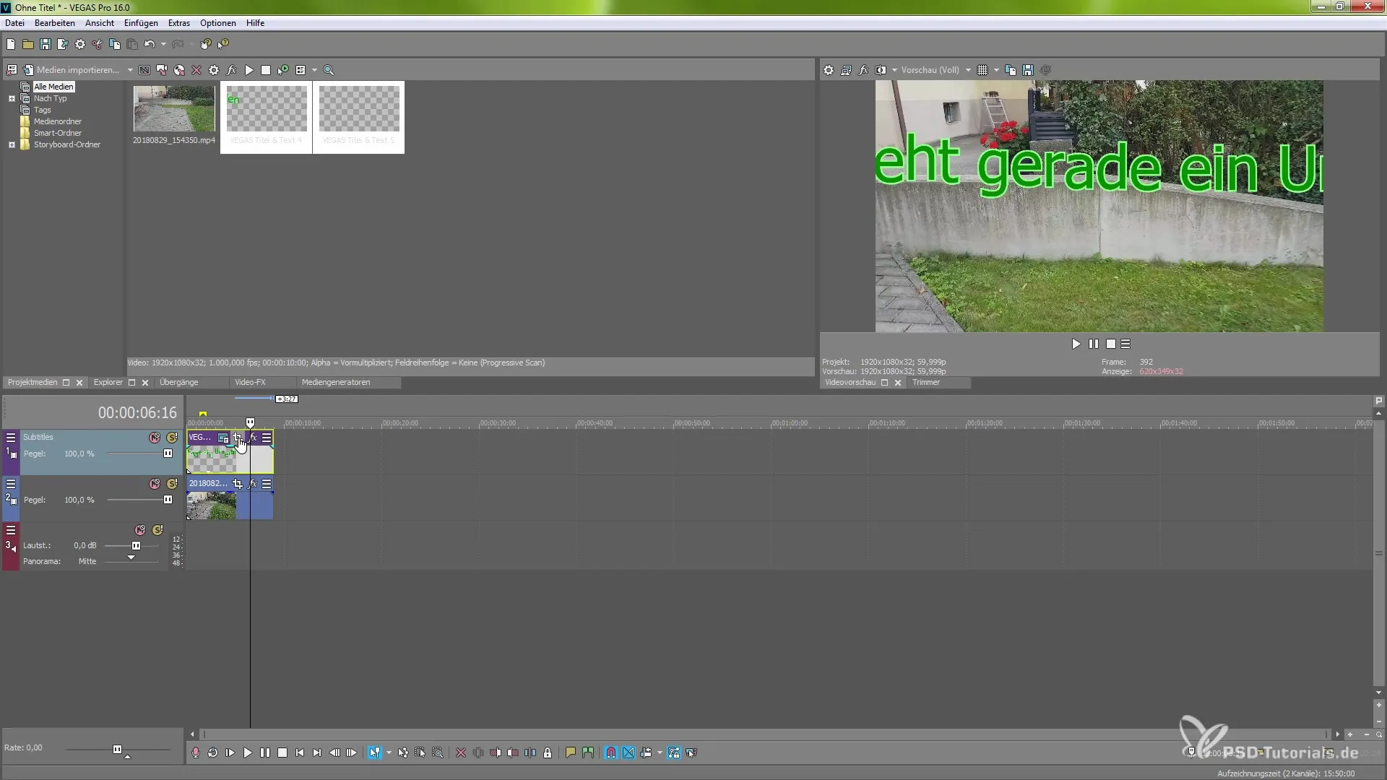This screenshot has width=1387, height=780.
Task: Open the grid overlay dropdown arrow in preview
Action: coord(996,70)
